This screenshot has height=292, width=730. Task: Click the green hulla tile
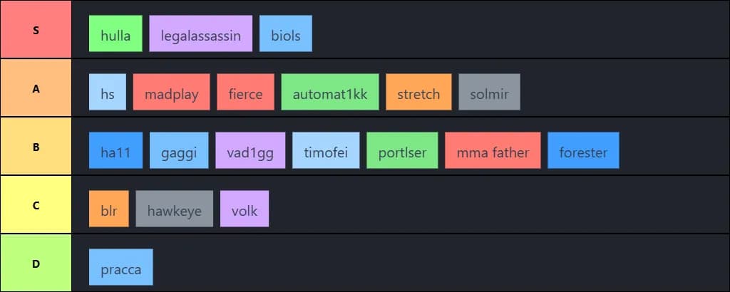click(115, 34)
